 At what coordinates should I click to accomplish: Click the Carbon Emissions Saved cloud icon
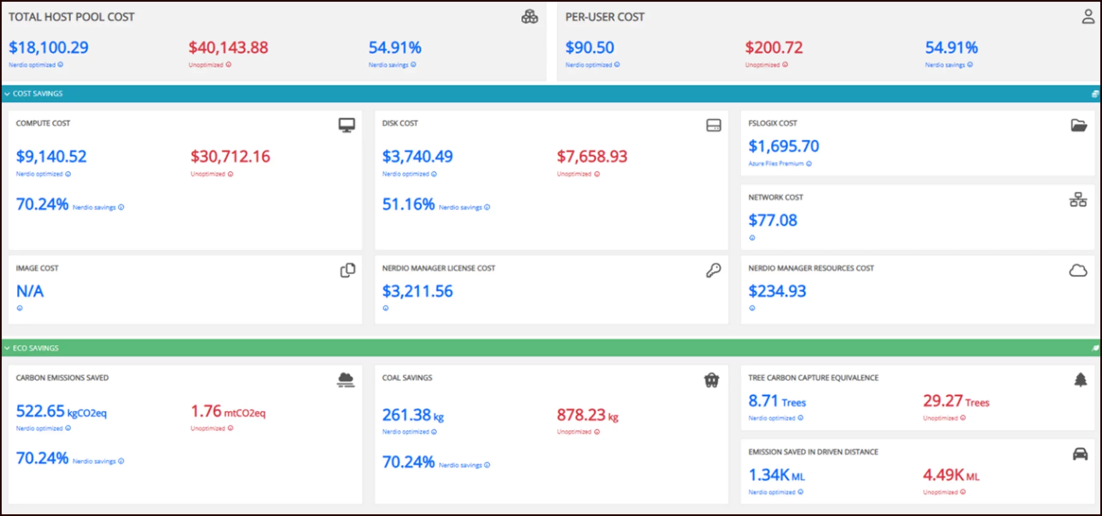coord(346,380)
